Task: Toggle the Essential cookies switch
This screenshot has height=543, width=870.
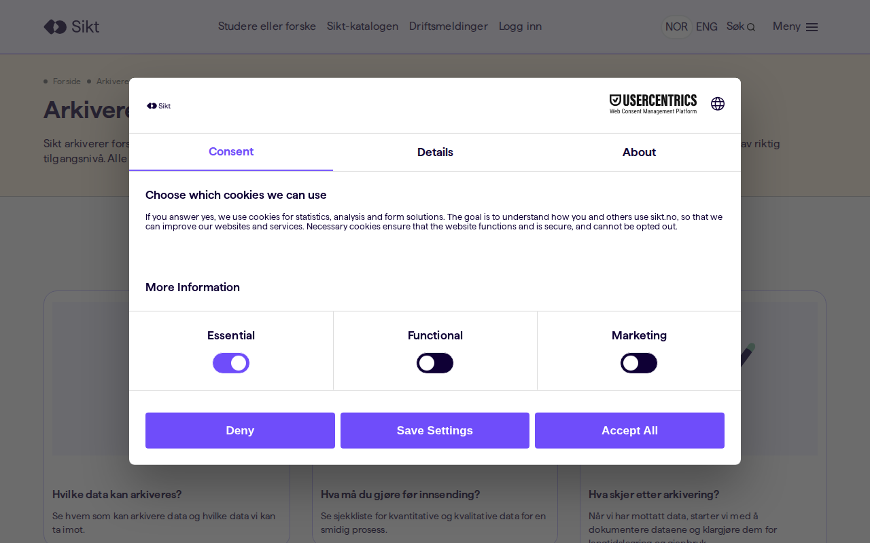Action: (x=231, y=363)
